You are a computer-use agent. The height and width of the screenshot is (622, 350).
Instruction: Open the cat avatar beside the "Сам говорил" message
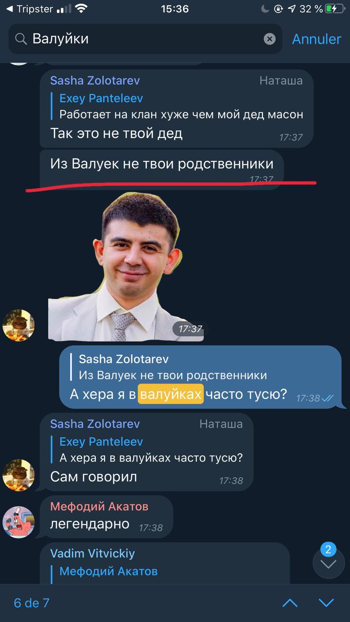18,475
